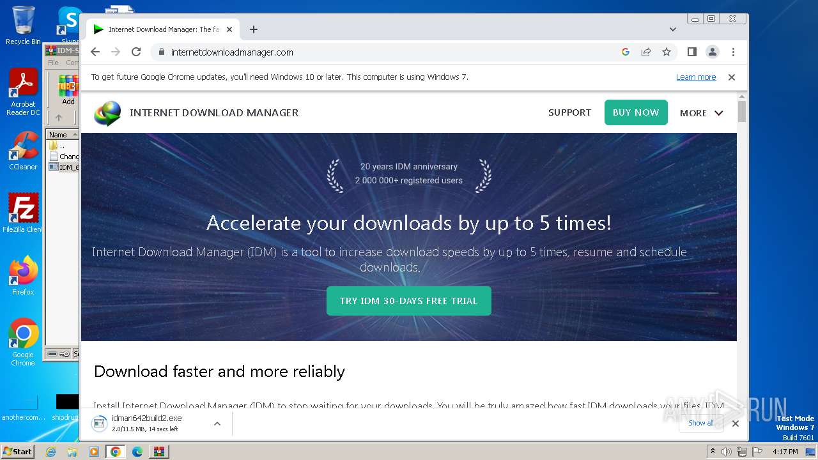Click Add in the WinRAR toolbar

(68, 91)
